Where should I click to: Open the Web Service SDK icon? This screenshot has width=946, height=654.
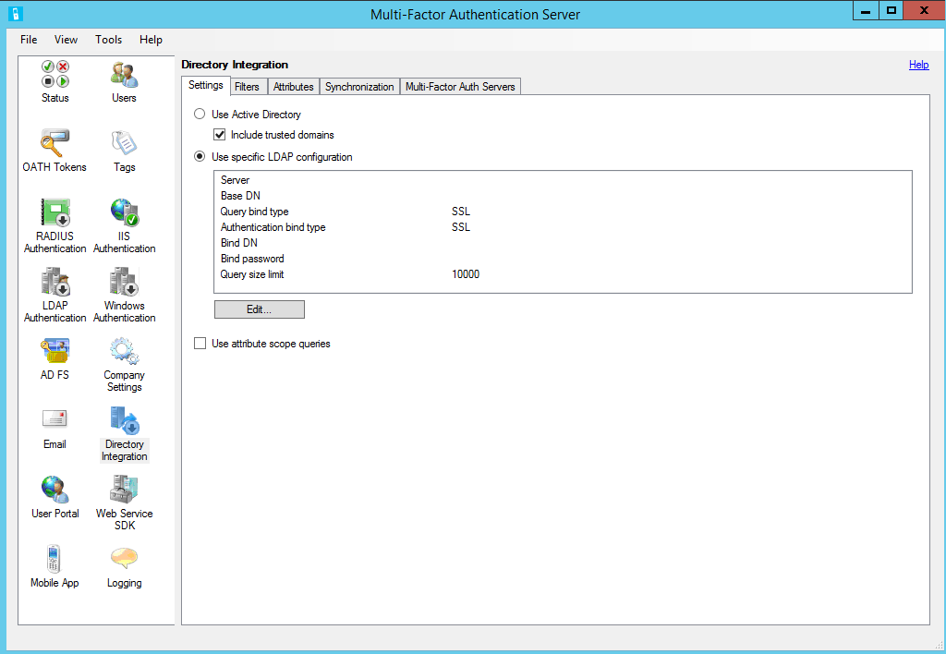[x=125, y=490]
